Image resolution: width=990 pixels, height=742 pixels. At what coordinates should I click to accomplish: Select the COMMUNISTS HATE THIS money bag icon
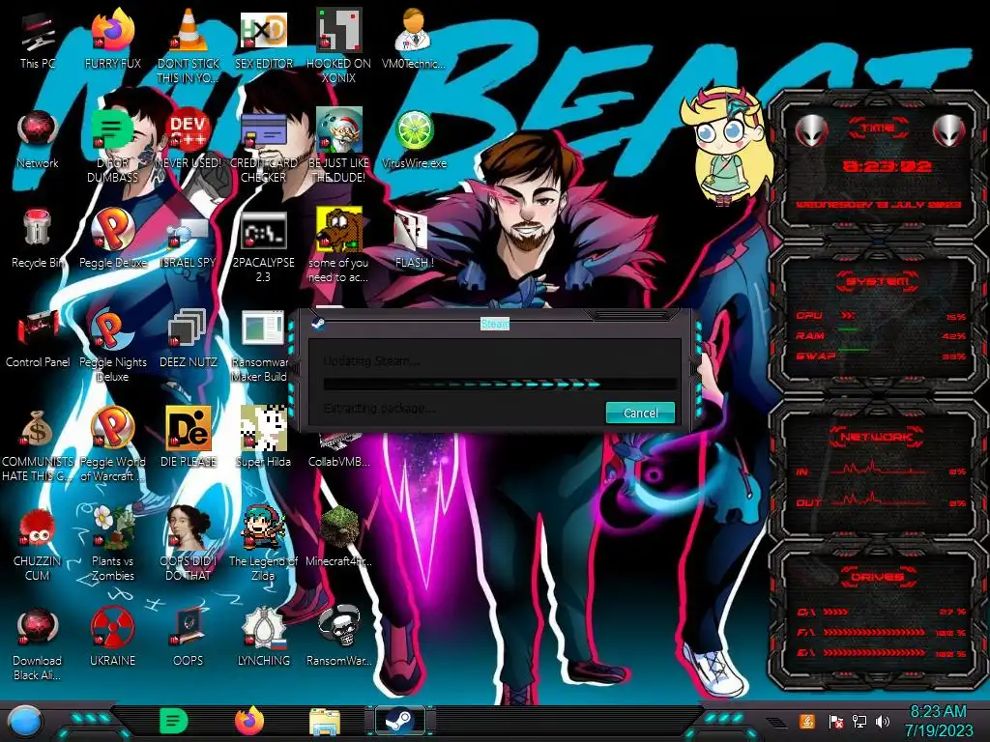(x=38, y=445)
